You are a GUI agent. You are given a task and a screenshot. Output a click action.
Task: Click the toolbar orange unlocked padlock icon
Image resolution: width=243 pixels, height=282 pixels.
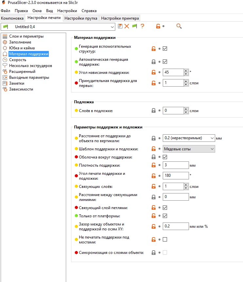coord(158,26)
